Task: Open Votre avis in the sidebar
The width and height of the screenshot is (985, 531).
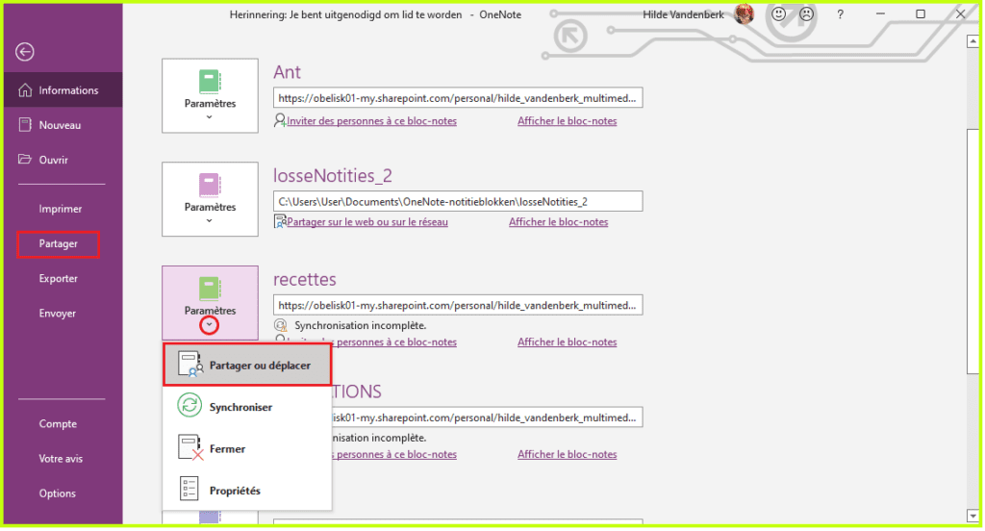Action: pos(61,459)
